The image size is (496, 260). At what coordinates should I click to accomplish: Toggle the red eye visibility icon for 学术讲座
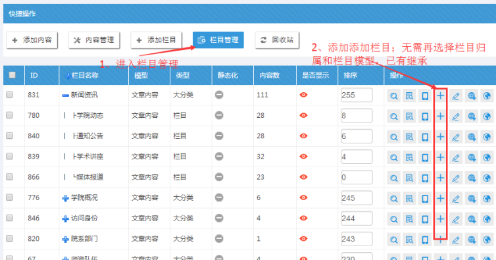(x=303, y=157)
